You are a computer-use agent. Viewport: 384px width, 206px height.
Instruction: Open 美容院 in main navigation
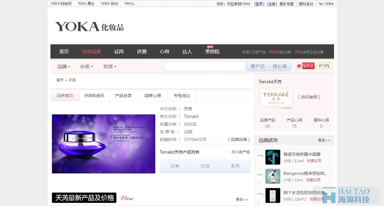coord(212,52)
